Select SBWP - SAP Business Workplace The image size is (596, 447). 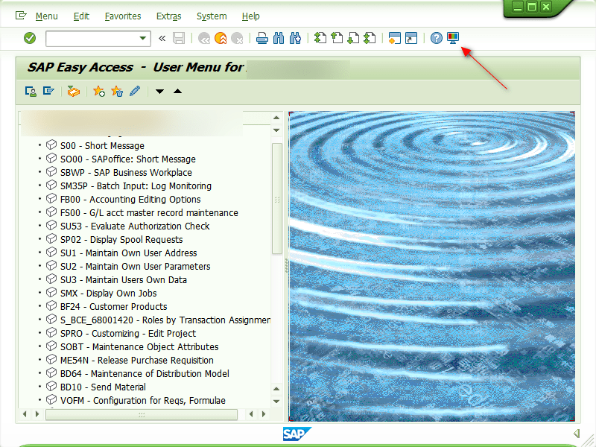126,173
